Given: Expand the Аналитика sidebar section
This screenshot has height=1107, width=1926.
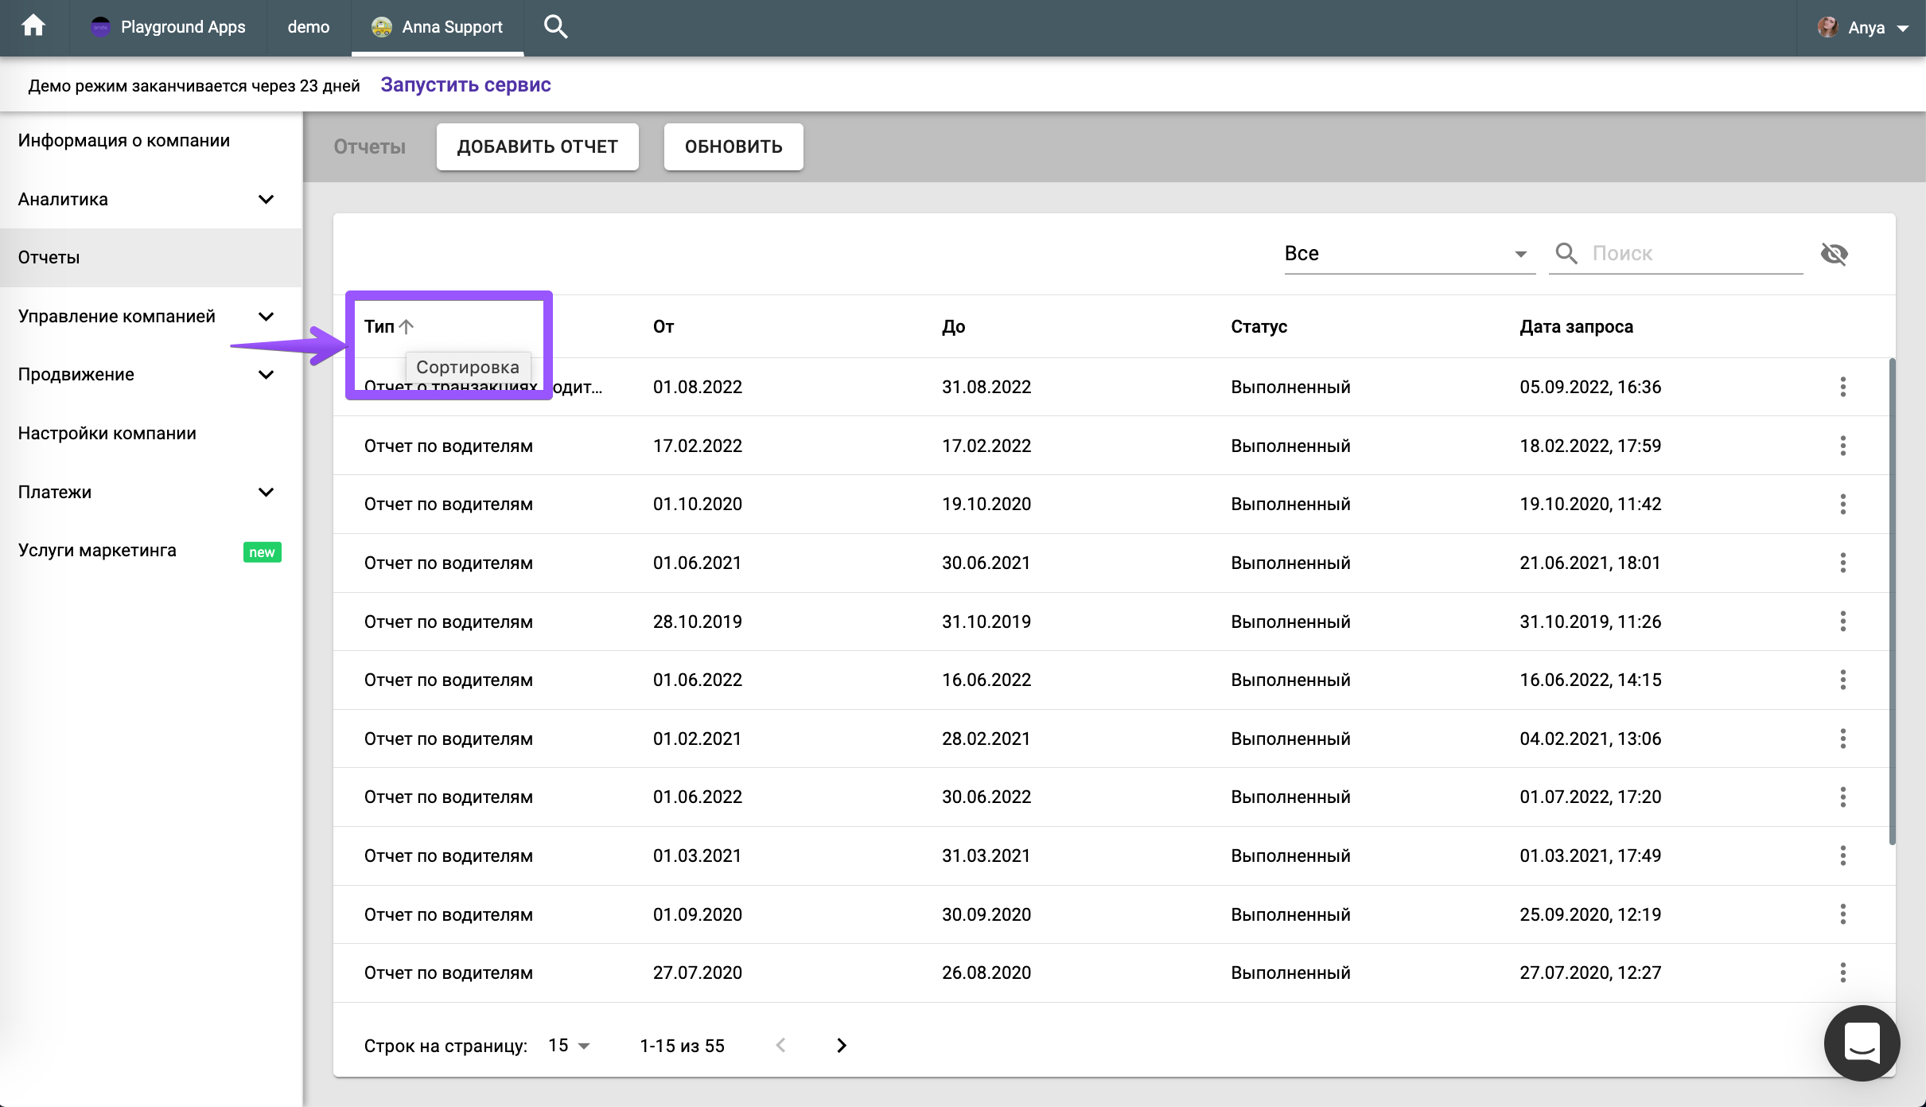Looking at the screenshot, I should [x=266, y=199].
